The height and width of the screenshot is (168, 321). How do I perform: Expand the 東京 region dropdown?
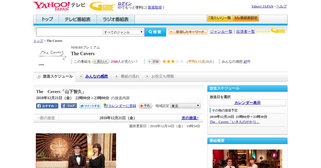pos(185,106)
